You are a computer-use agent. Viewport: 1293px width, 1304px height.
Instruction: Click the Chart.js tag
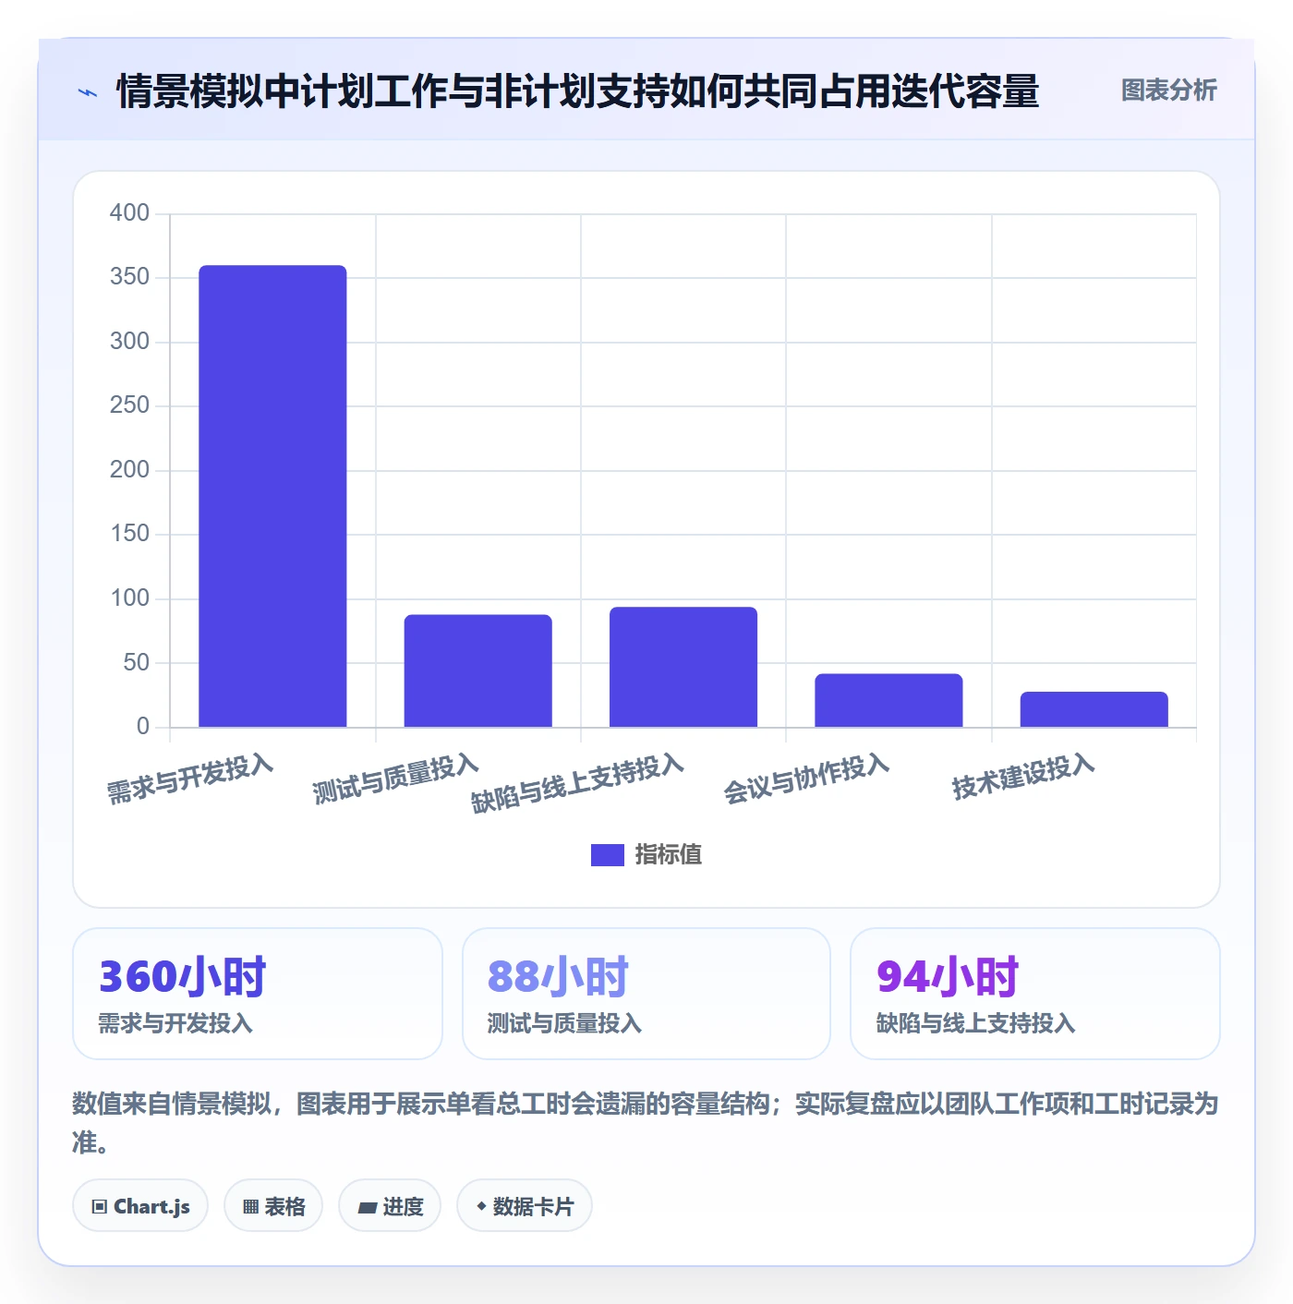(x=140, y=1205)
